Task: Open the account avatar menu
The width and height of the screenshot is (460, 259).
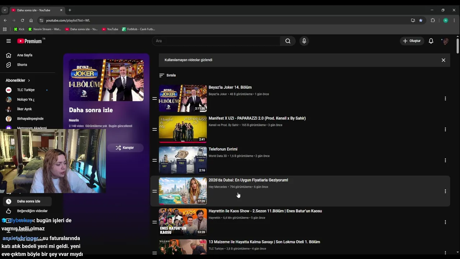Action: pyautogui.click(x=445, y=41)
